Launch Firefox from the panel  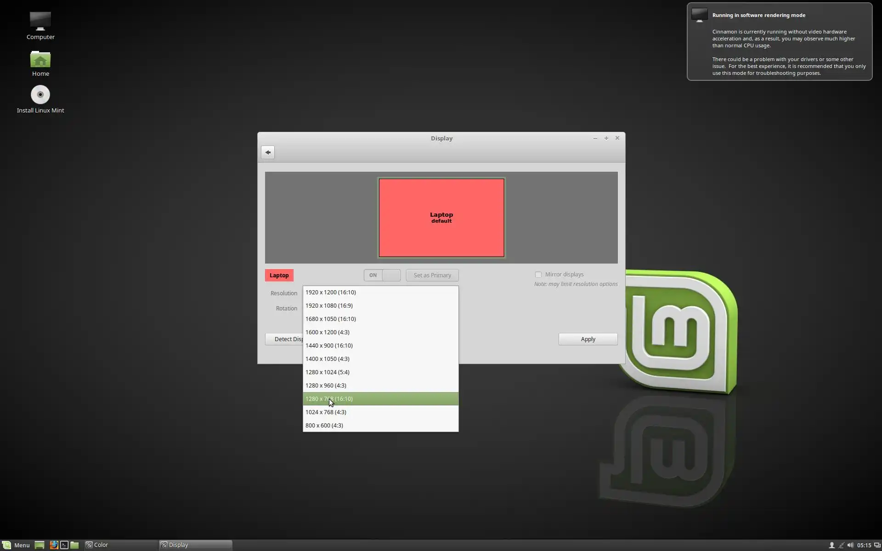tap(54, 545)
